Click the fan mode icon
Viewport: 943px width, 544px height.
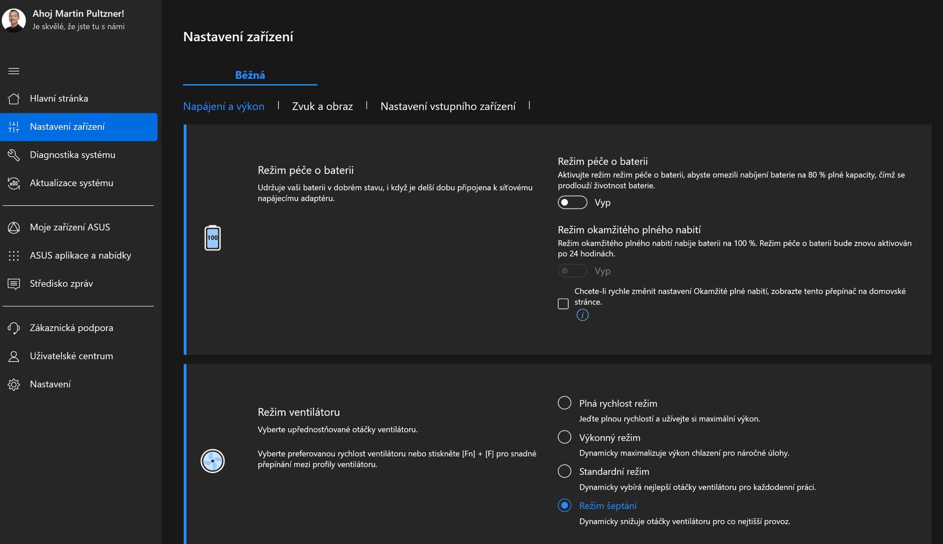pos(213,461)
